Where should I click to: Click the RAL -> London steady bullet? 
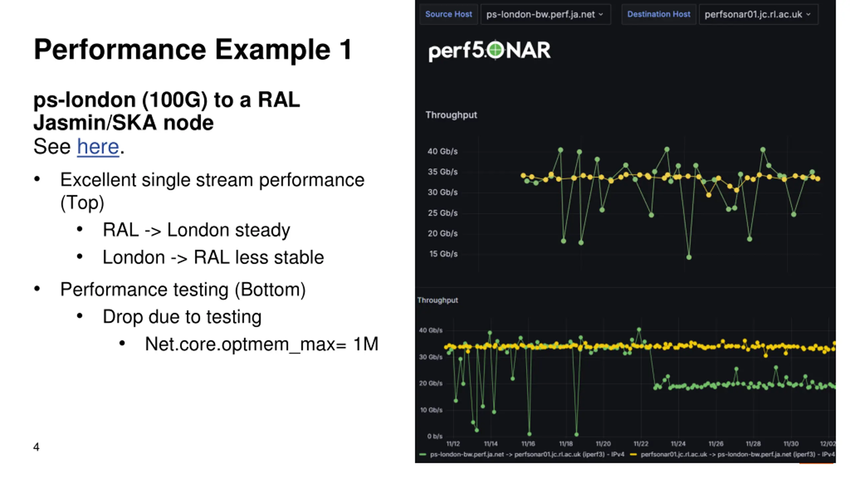(x=196, y=230)
